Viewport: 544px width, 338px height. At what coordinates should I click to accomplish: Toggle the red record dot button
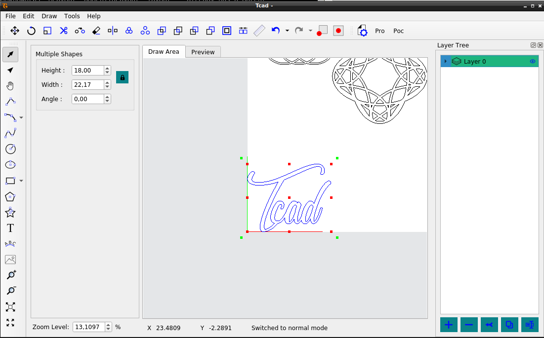click(338, 31)
